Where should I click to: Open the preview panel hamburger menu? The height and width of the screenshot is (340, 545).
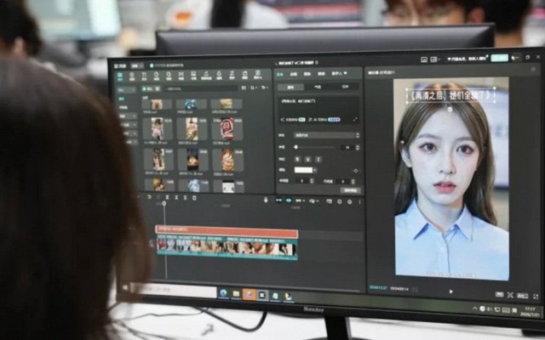point(533,70)
